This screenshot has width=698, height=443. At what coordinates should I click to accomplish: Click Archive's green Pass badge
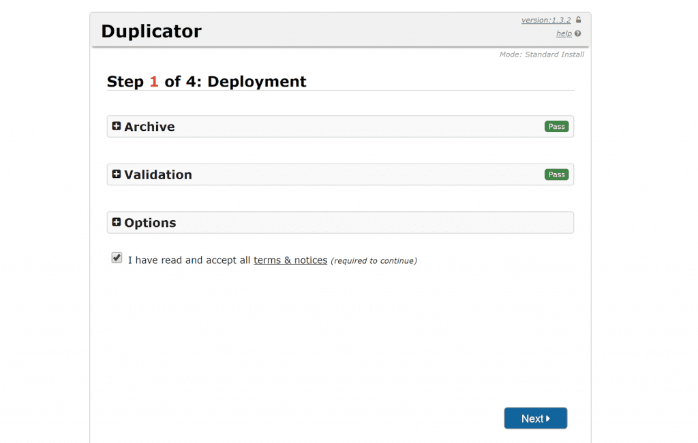pos(556,126)
